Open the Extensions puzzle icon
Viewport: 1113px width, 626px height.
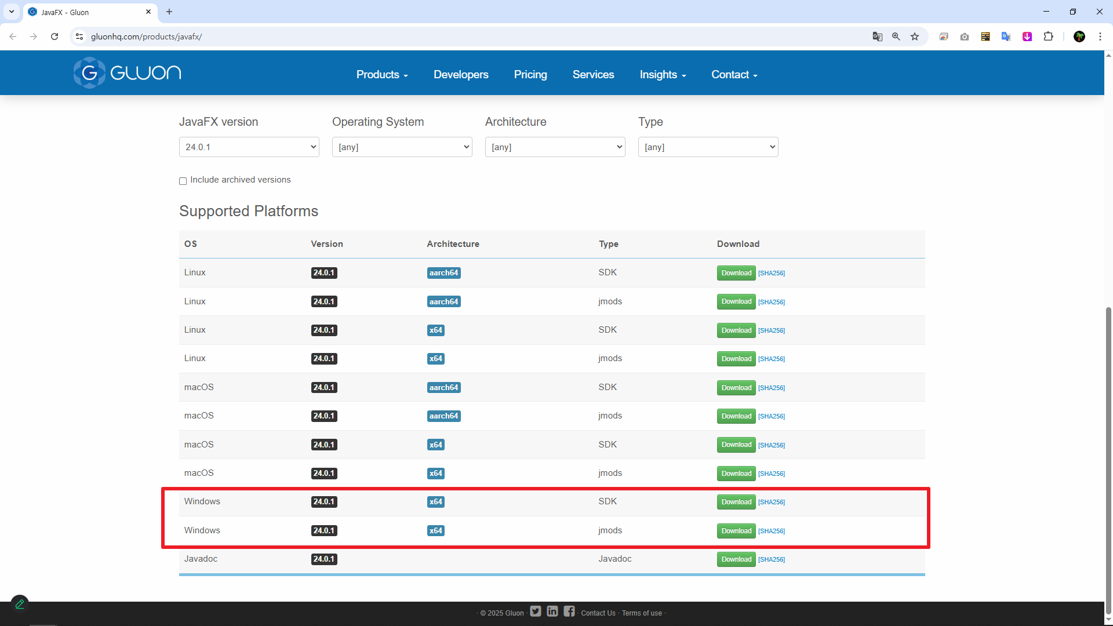click(1048, 37)
